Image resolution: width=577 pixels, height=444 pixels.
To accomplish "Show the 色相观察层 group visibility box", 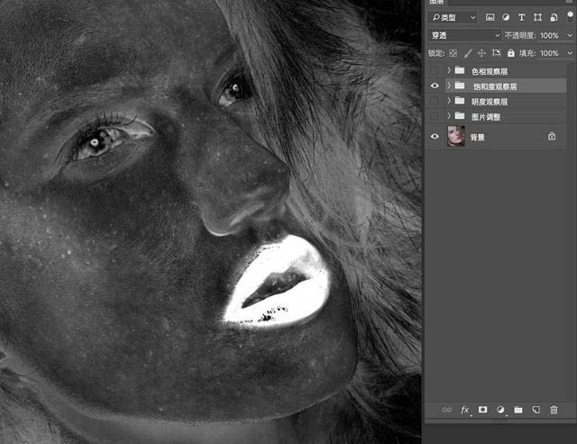I will (x=435, y=70).
